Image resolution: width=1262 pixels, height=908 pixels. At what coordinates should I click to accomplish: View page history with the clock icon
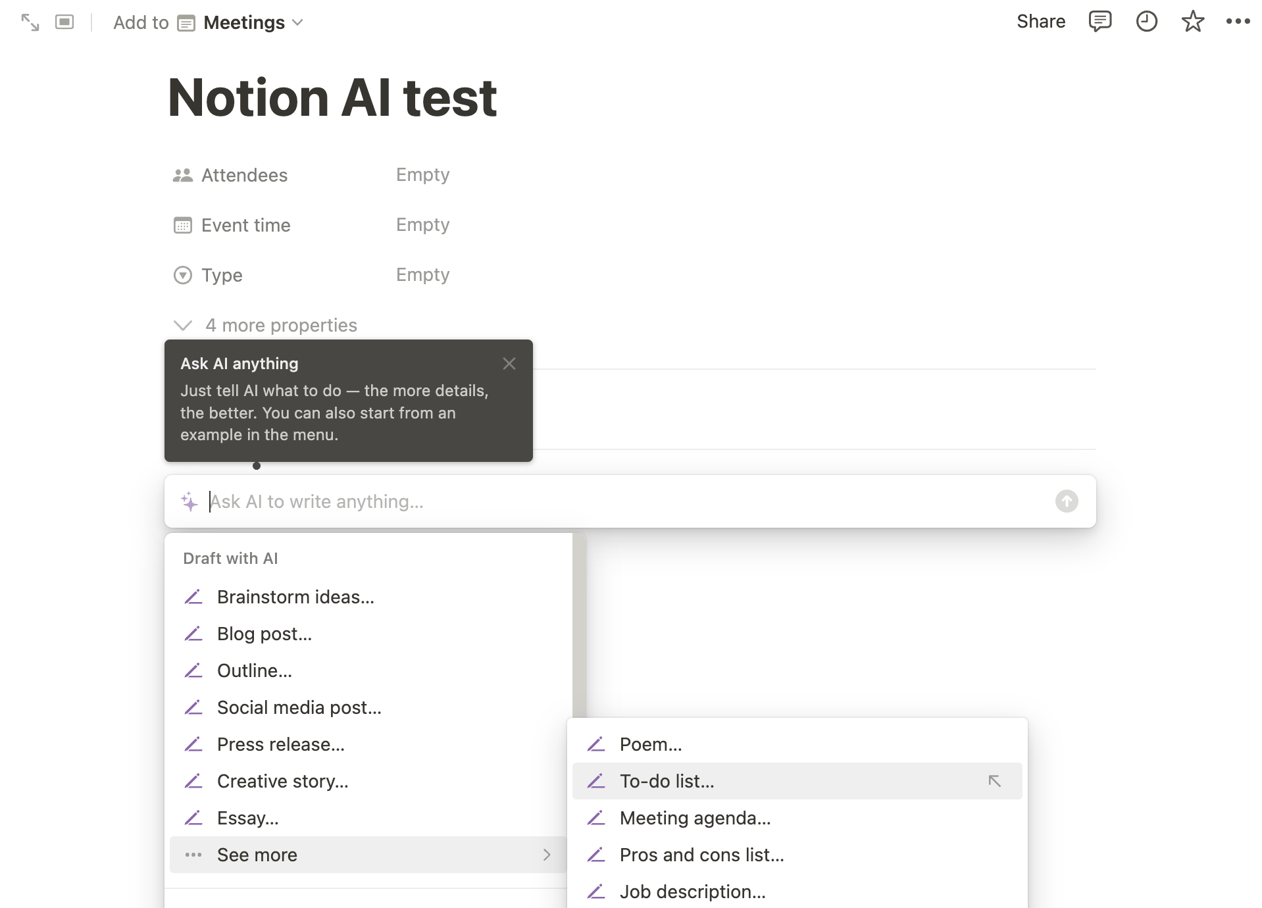coord(1147,22)
